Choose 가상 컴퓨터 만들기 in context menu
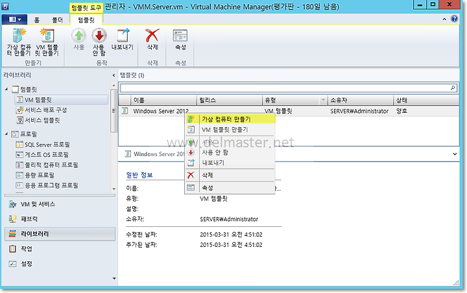Screen dimensions: 467x293 230,119
